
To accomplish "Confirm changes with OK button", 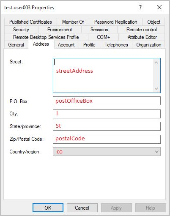I will [48, 208].
